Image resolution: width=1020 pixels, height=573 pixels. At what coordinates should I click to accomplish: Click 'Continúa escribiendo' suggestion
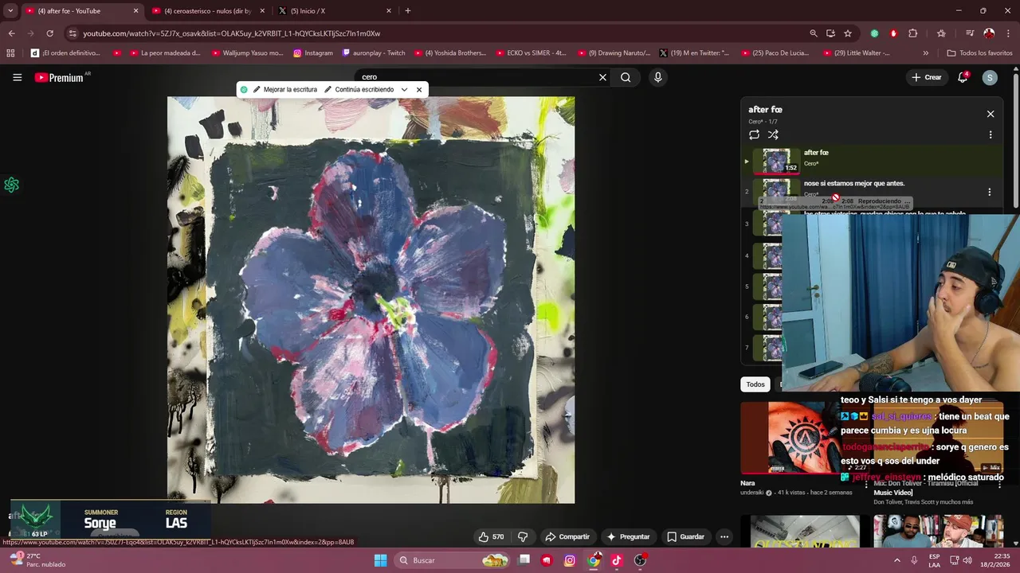[x=359, y=89]
